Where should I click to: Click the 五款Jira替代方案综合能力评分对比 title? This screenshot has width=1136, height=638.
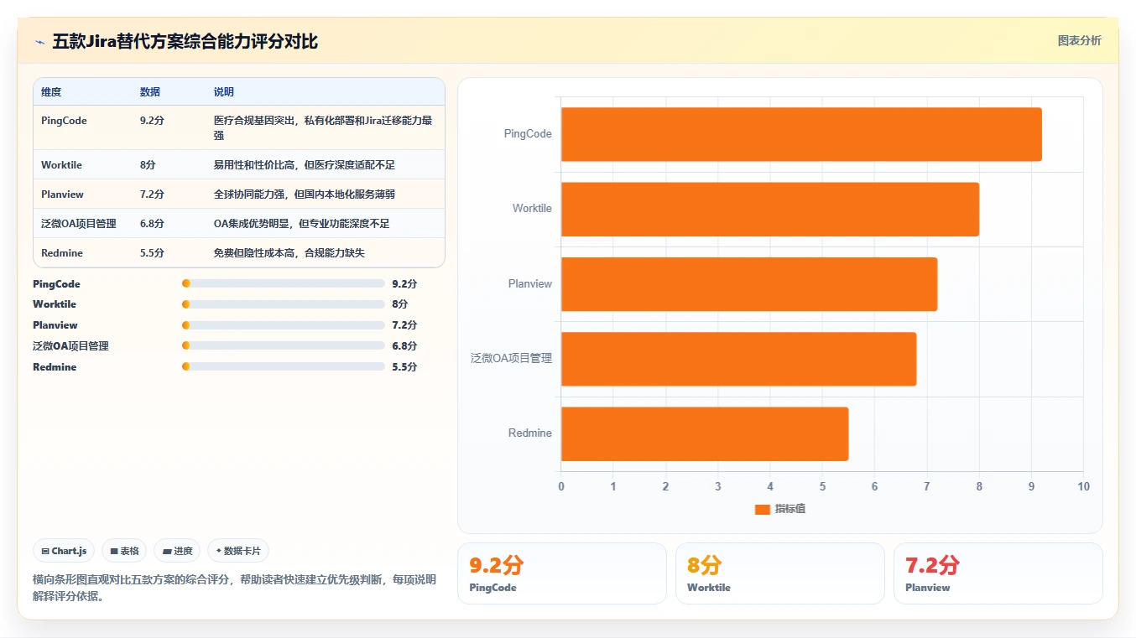click(x=185, y=42)
